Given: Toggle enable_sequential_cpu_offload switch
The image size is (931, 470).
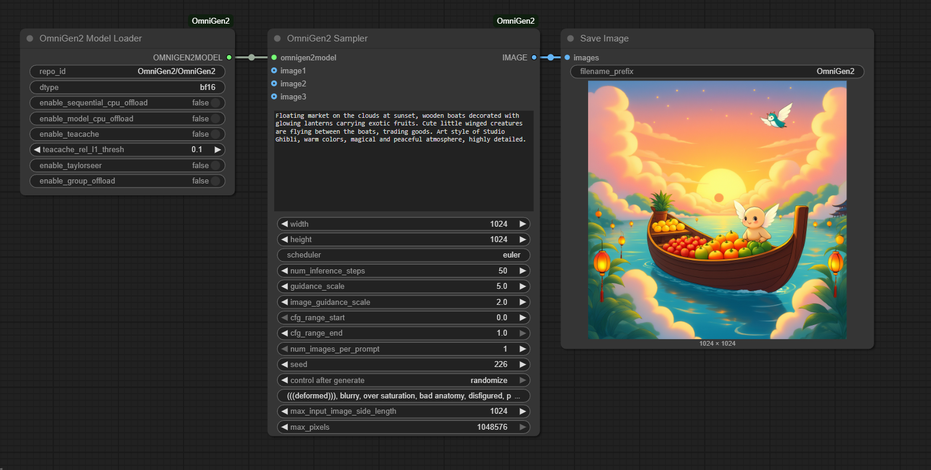Looking at the screenshot, I should coord(216,103).
